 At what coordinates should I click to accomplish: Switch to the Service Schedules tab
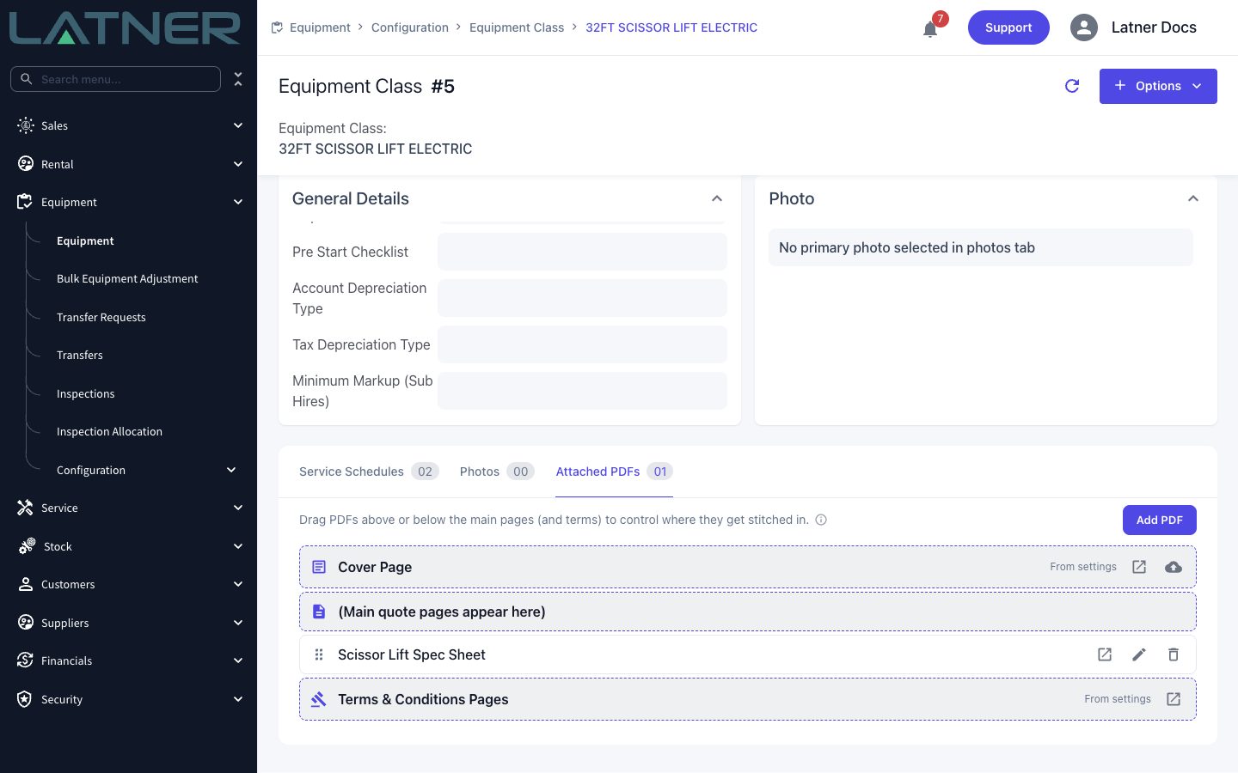point(369,472)
